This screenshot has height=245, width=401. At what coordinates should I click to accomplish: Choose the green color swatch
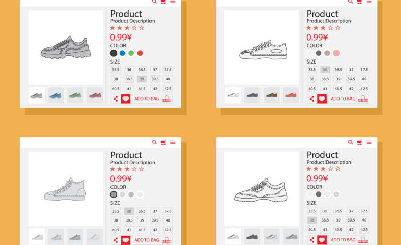[x=131, y=53]
